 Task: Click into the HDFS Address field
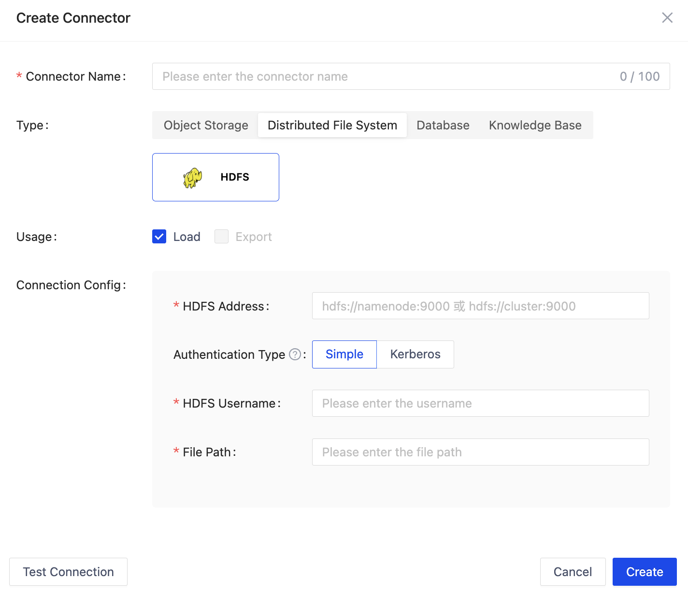(x=480, y=306)
